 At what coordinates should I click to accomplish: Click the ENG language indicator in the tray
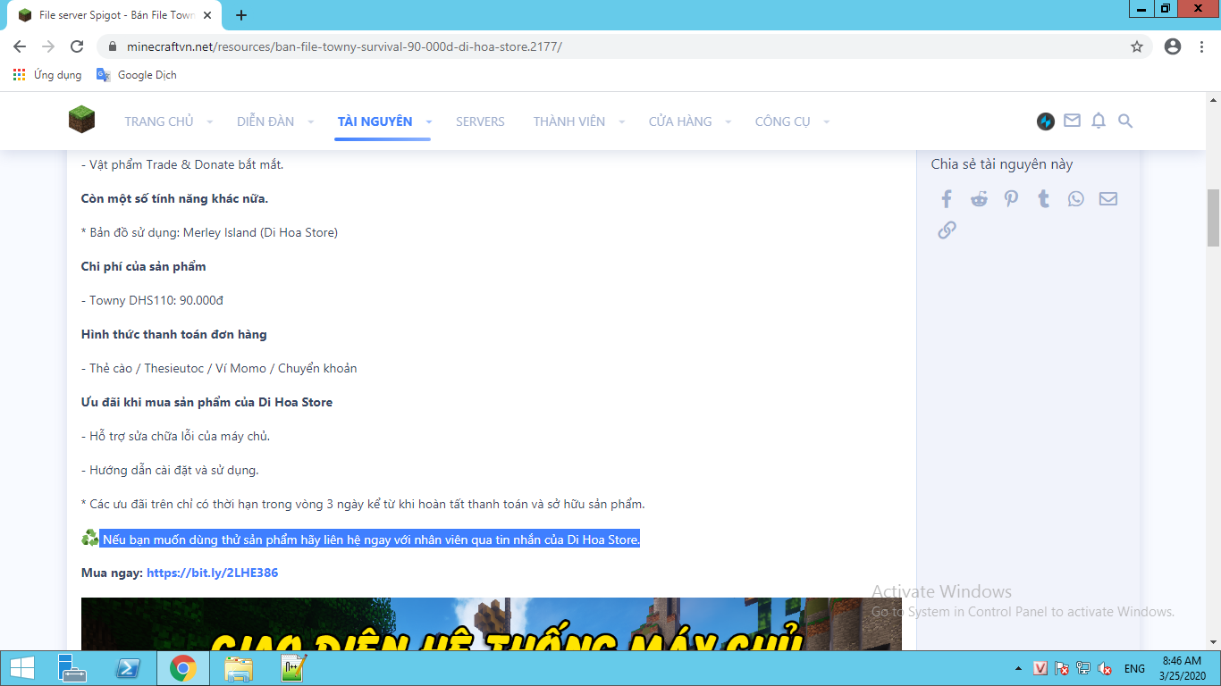point(1134,669)
